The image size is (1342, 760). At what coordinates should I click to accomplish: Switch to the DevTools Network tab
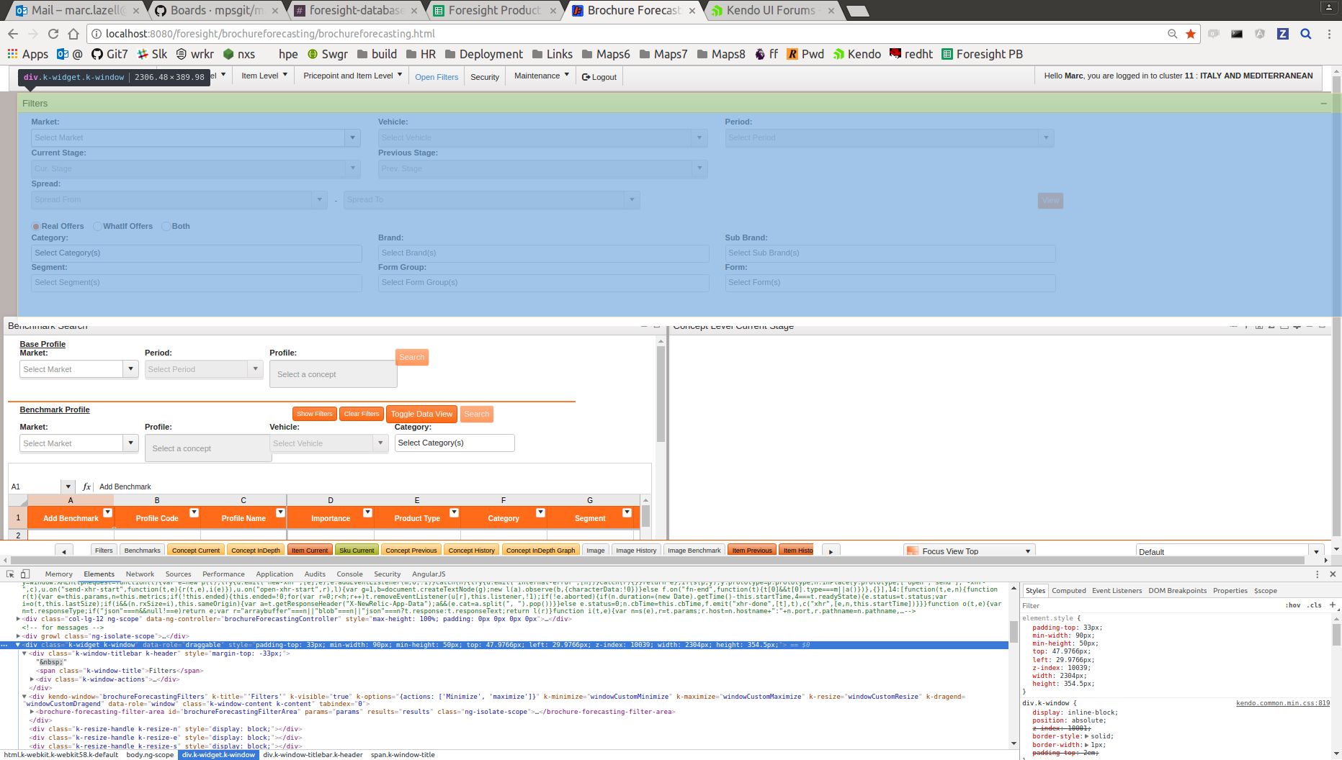click(140, 574)
